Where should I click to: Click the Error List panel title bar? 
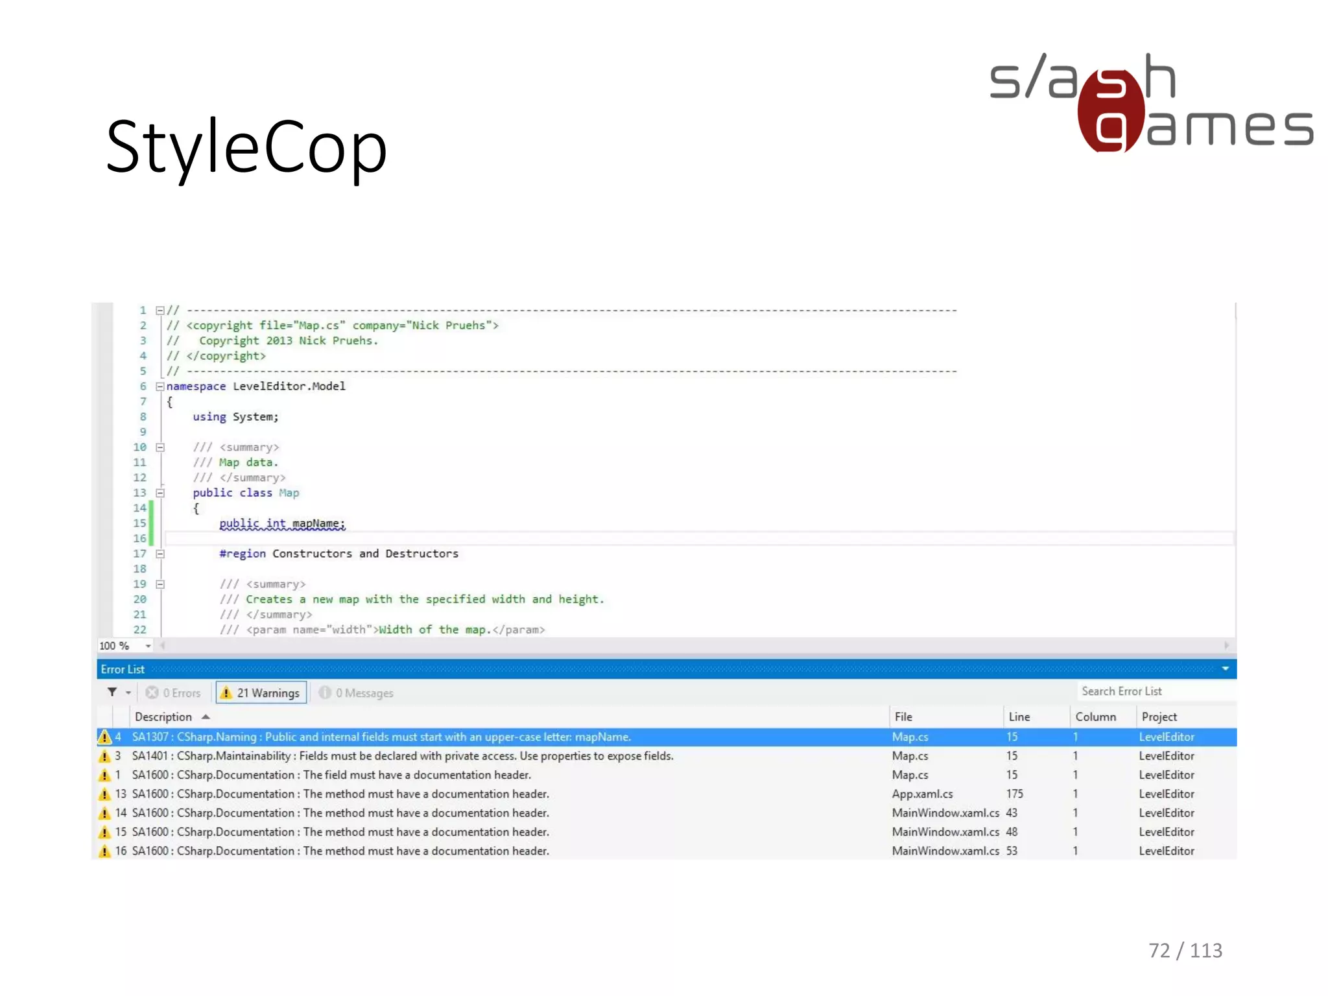(667, 669)
